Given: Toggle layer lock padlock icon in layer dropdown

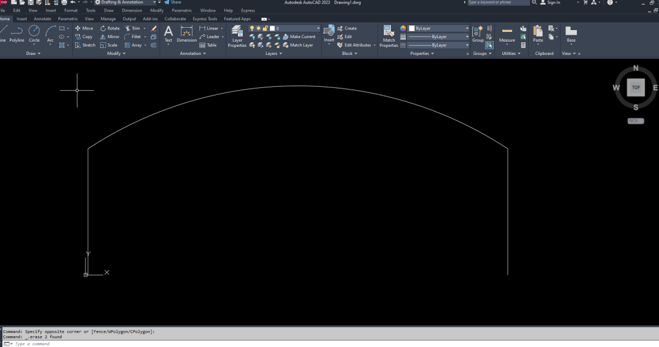Looking at the screenshot, I should [265, 28].
